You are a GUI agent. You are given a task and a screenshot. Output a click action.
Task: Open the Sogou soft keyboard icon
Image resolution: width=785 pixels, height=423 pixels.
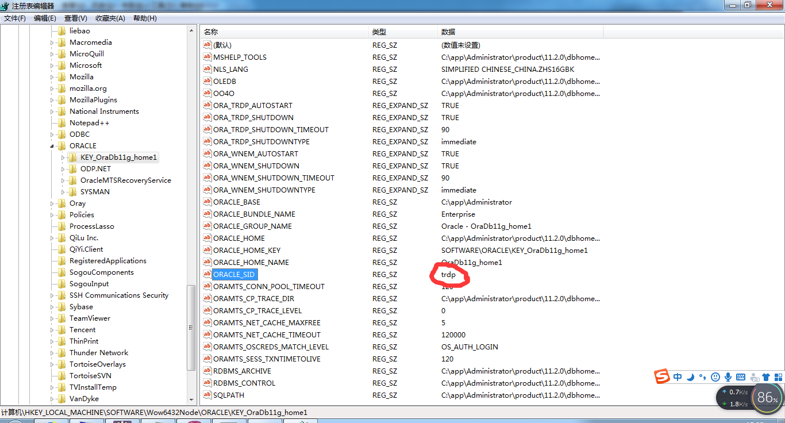(740, 376)
